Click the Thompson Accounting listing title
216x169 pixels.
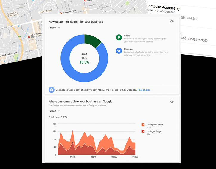163,7
